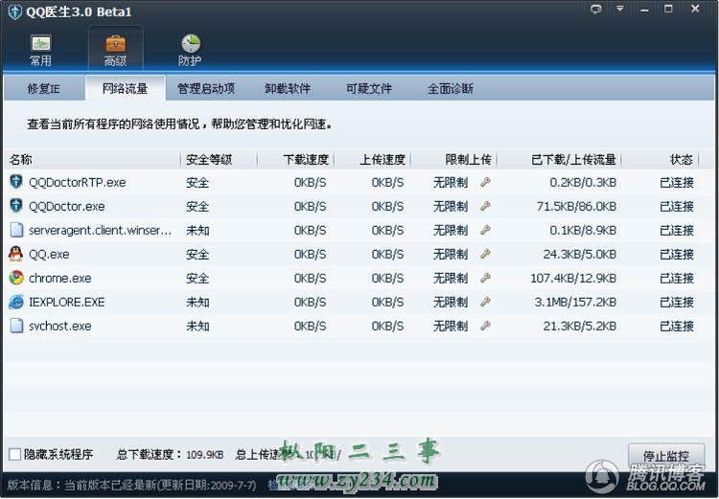Select the IEXPLORE.EXE Internet Explorer icon
This screenshot has width=719, height=499.
[x=16, y=302]
